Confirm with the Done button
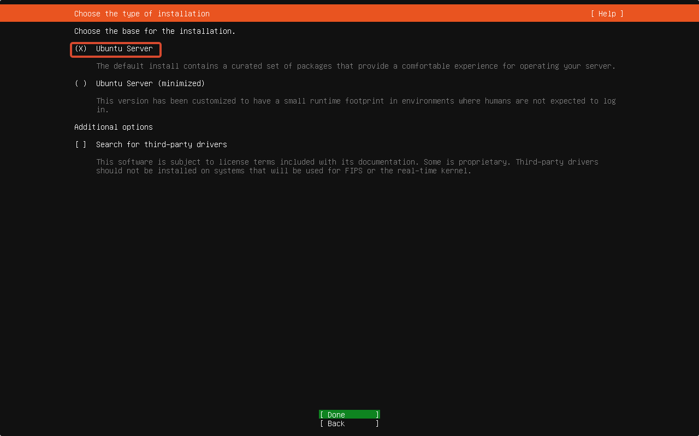 tap(349, 415)
